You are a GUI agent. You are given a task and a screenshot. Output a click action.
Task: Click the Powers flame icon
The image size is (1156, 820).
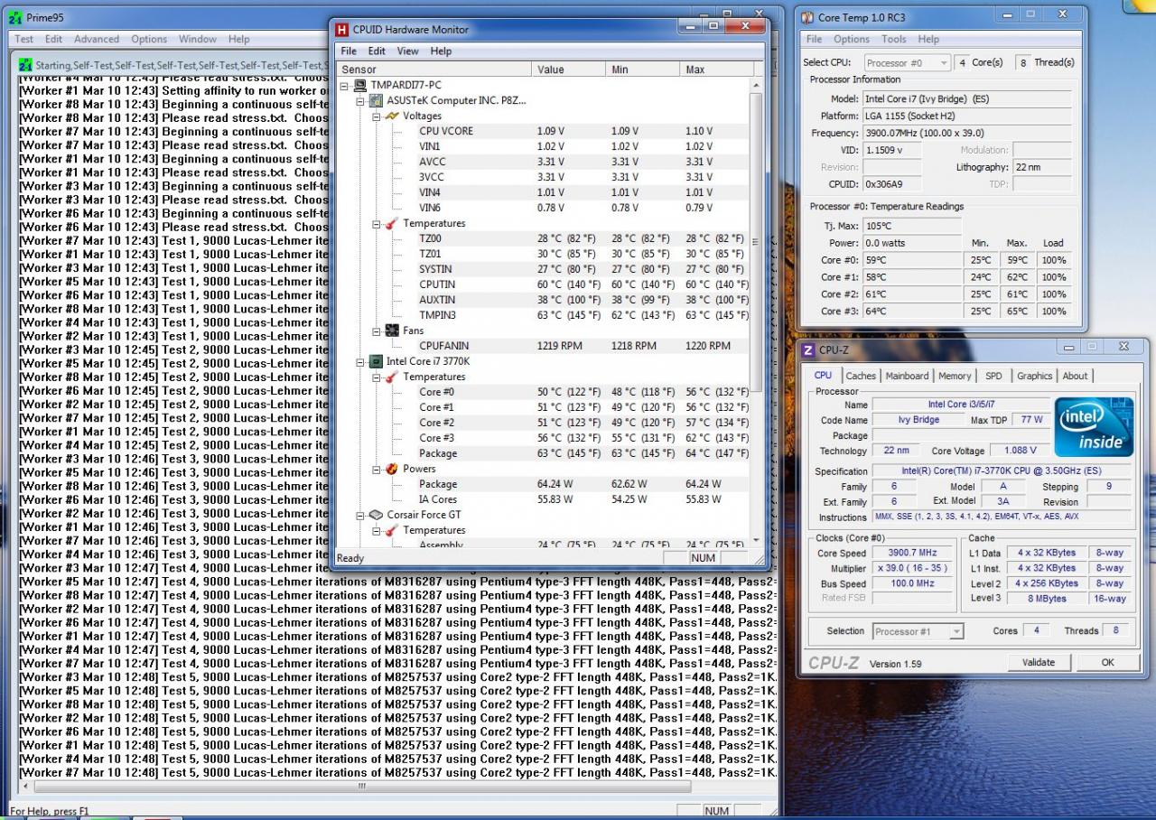pos(392,469)
